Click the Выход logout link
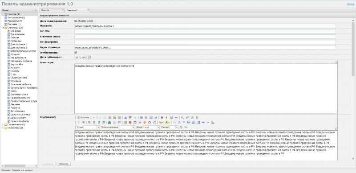Screen dimensions: 356x173 coord(350,4)
